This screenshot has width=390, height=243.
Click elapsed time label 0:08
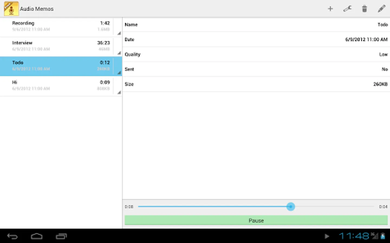tap(129, 207)
